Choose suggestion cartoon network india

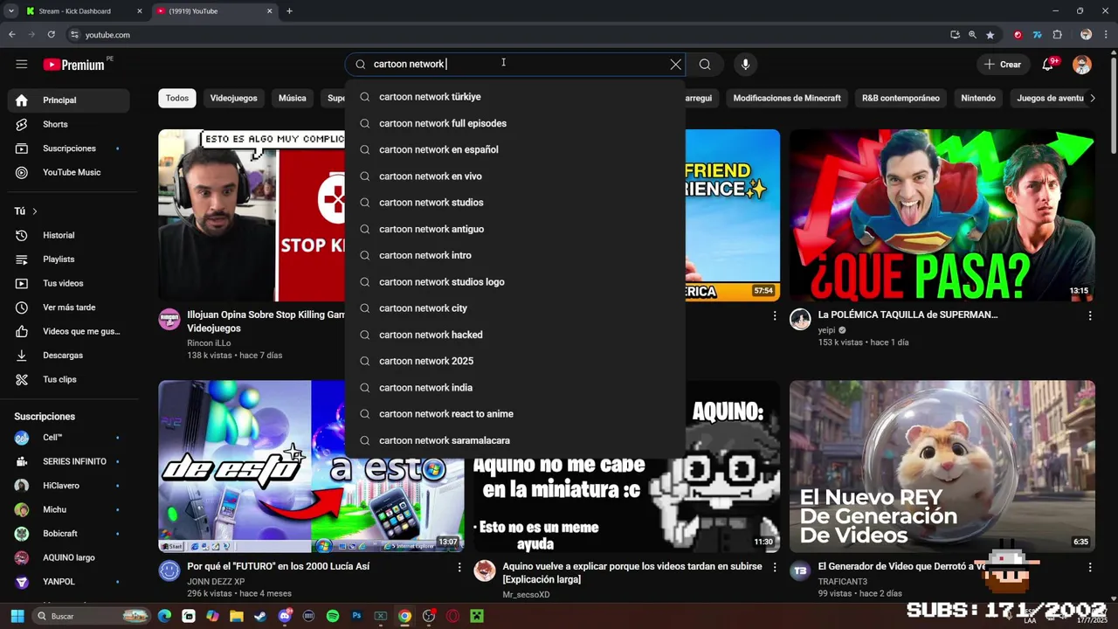515,388
